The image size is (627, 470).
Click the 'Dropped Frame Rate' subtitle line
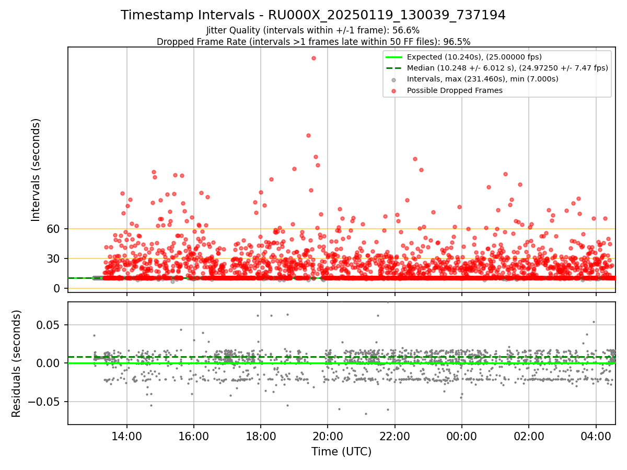pos(313,41)
